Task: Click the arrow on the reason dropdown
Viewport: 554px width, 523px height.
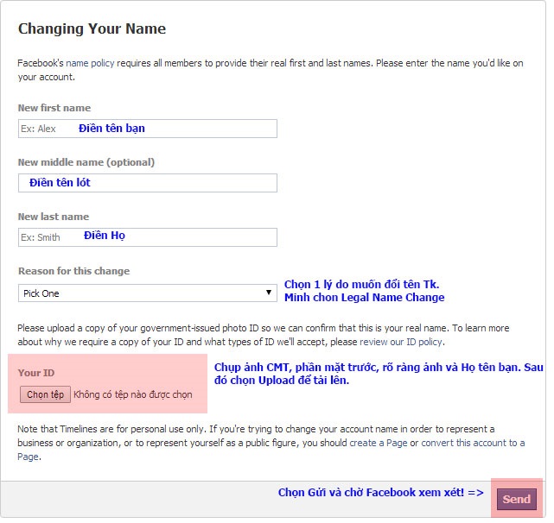Action: [x=269, y=293]
